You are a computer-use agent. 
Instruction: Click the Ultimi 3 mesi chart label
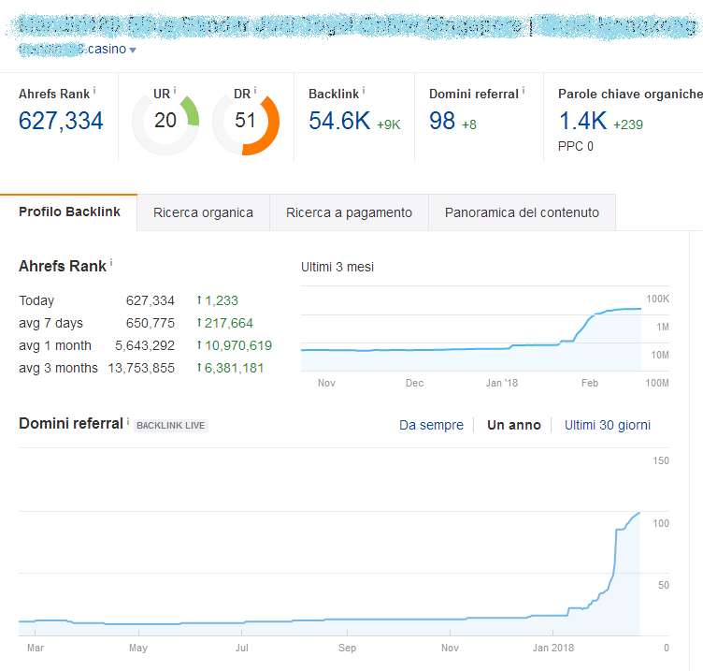tap(337, 267)
